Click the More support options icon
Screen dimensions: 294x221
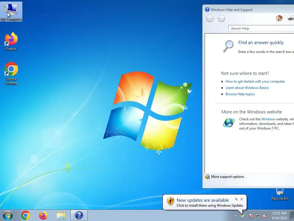(x=207, y=177)
